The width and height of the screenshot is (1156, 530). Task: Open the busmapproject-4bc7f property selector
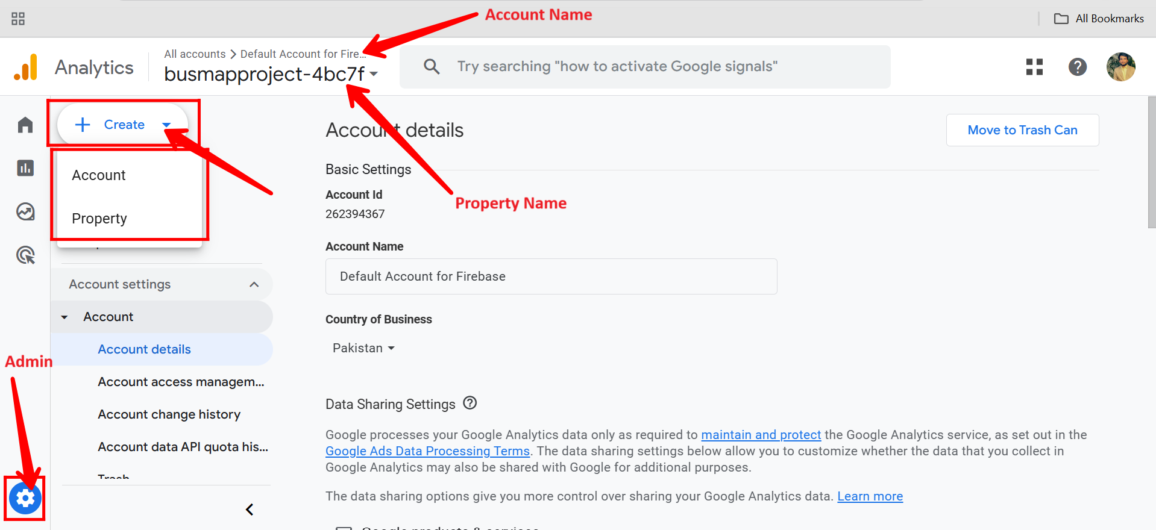(x=271, y=74)
